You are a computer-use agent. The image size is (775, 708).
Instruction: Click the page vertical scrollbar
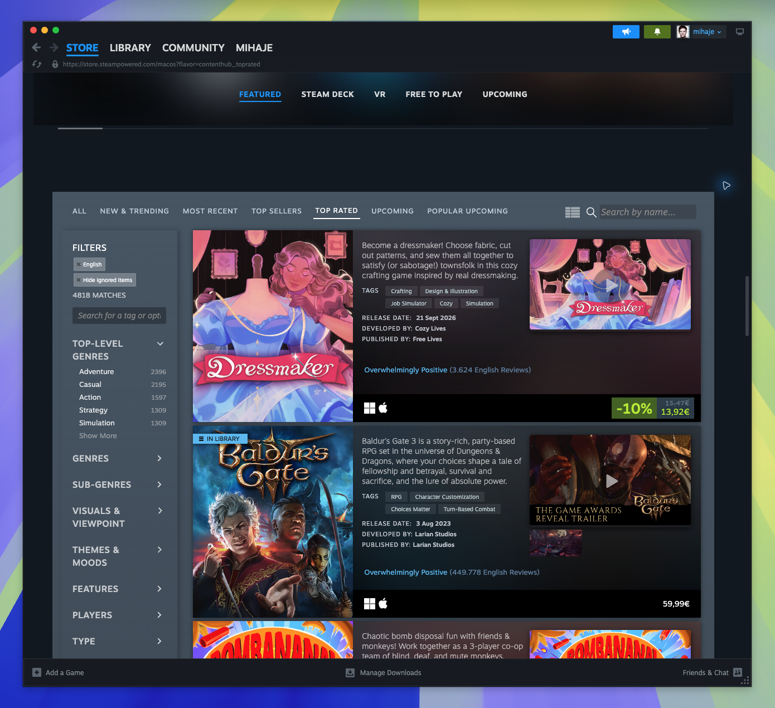[x=747, y=305]
